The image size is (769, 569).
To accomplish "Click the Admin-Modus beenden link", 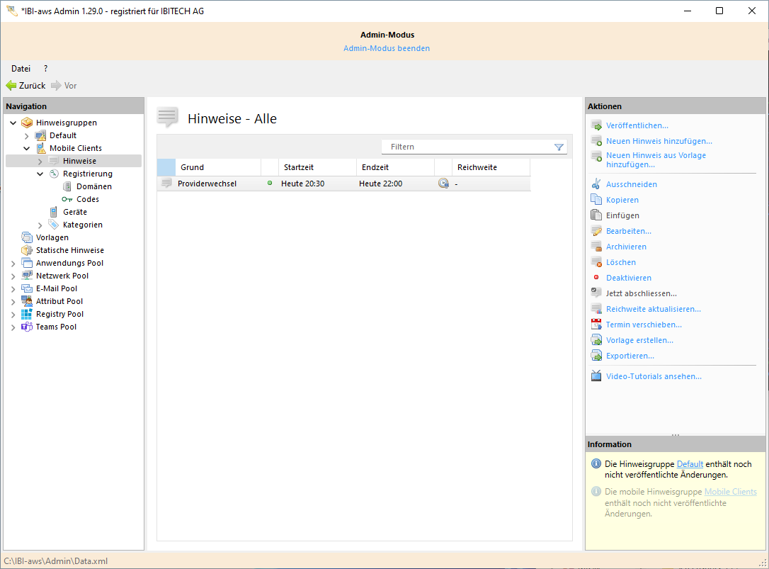I will coord(386,48).
